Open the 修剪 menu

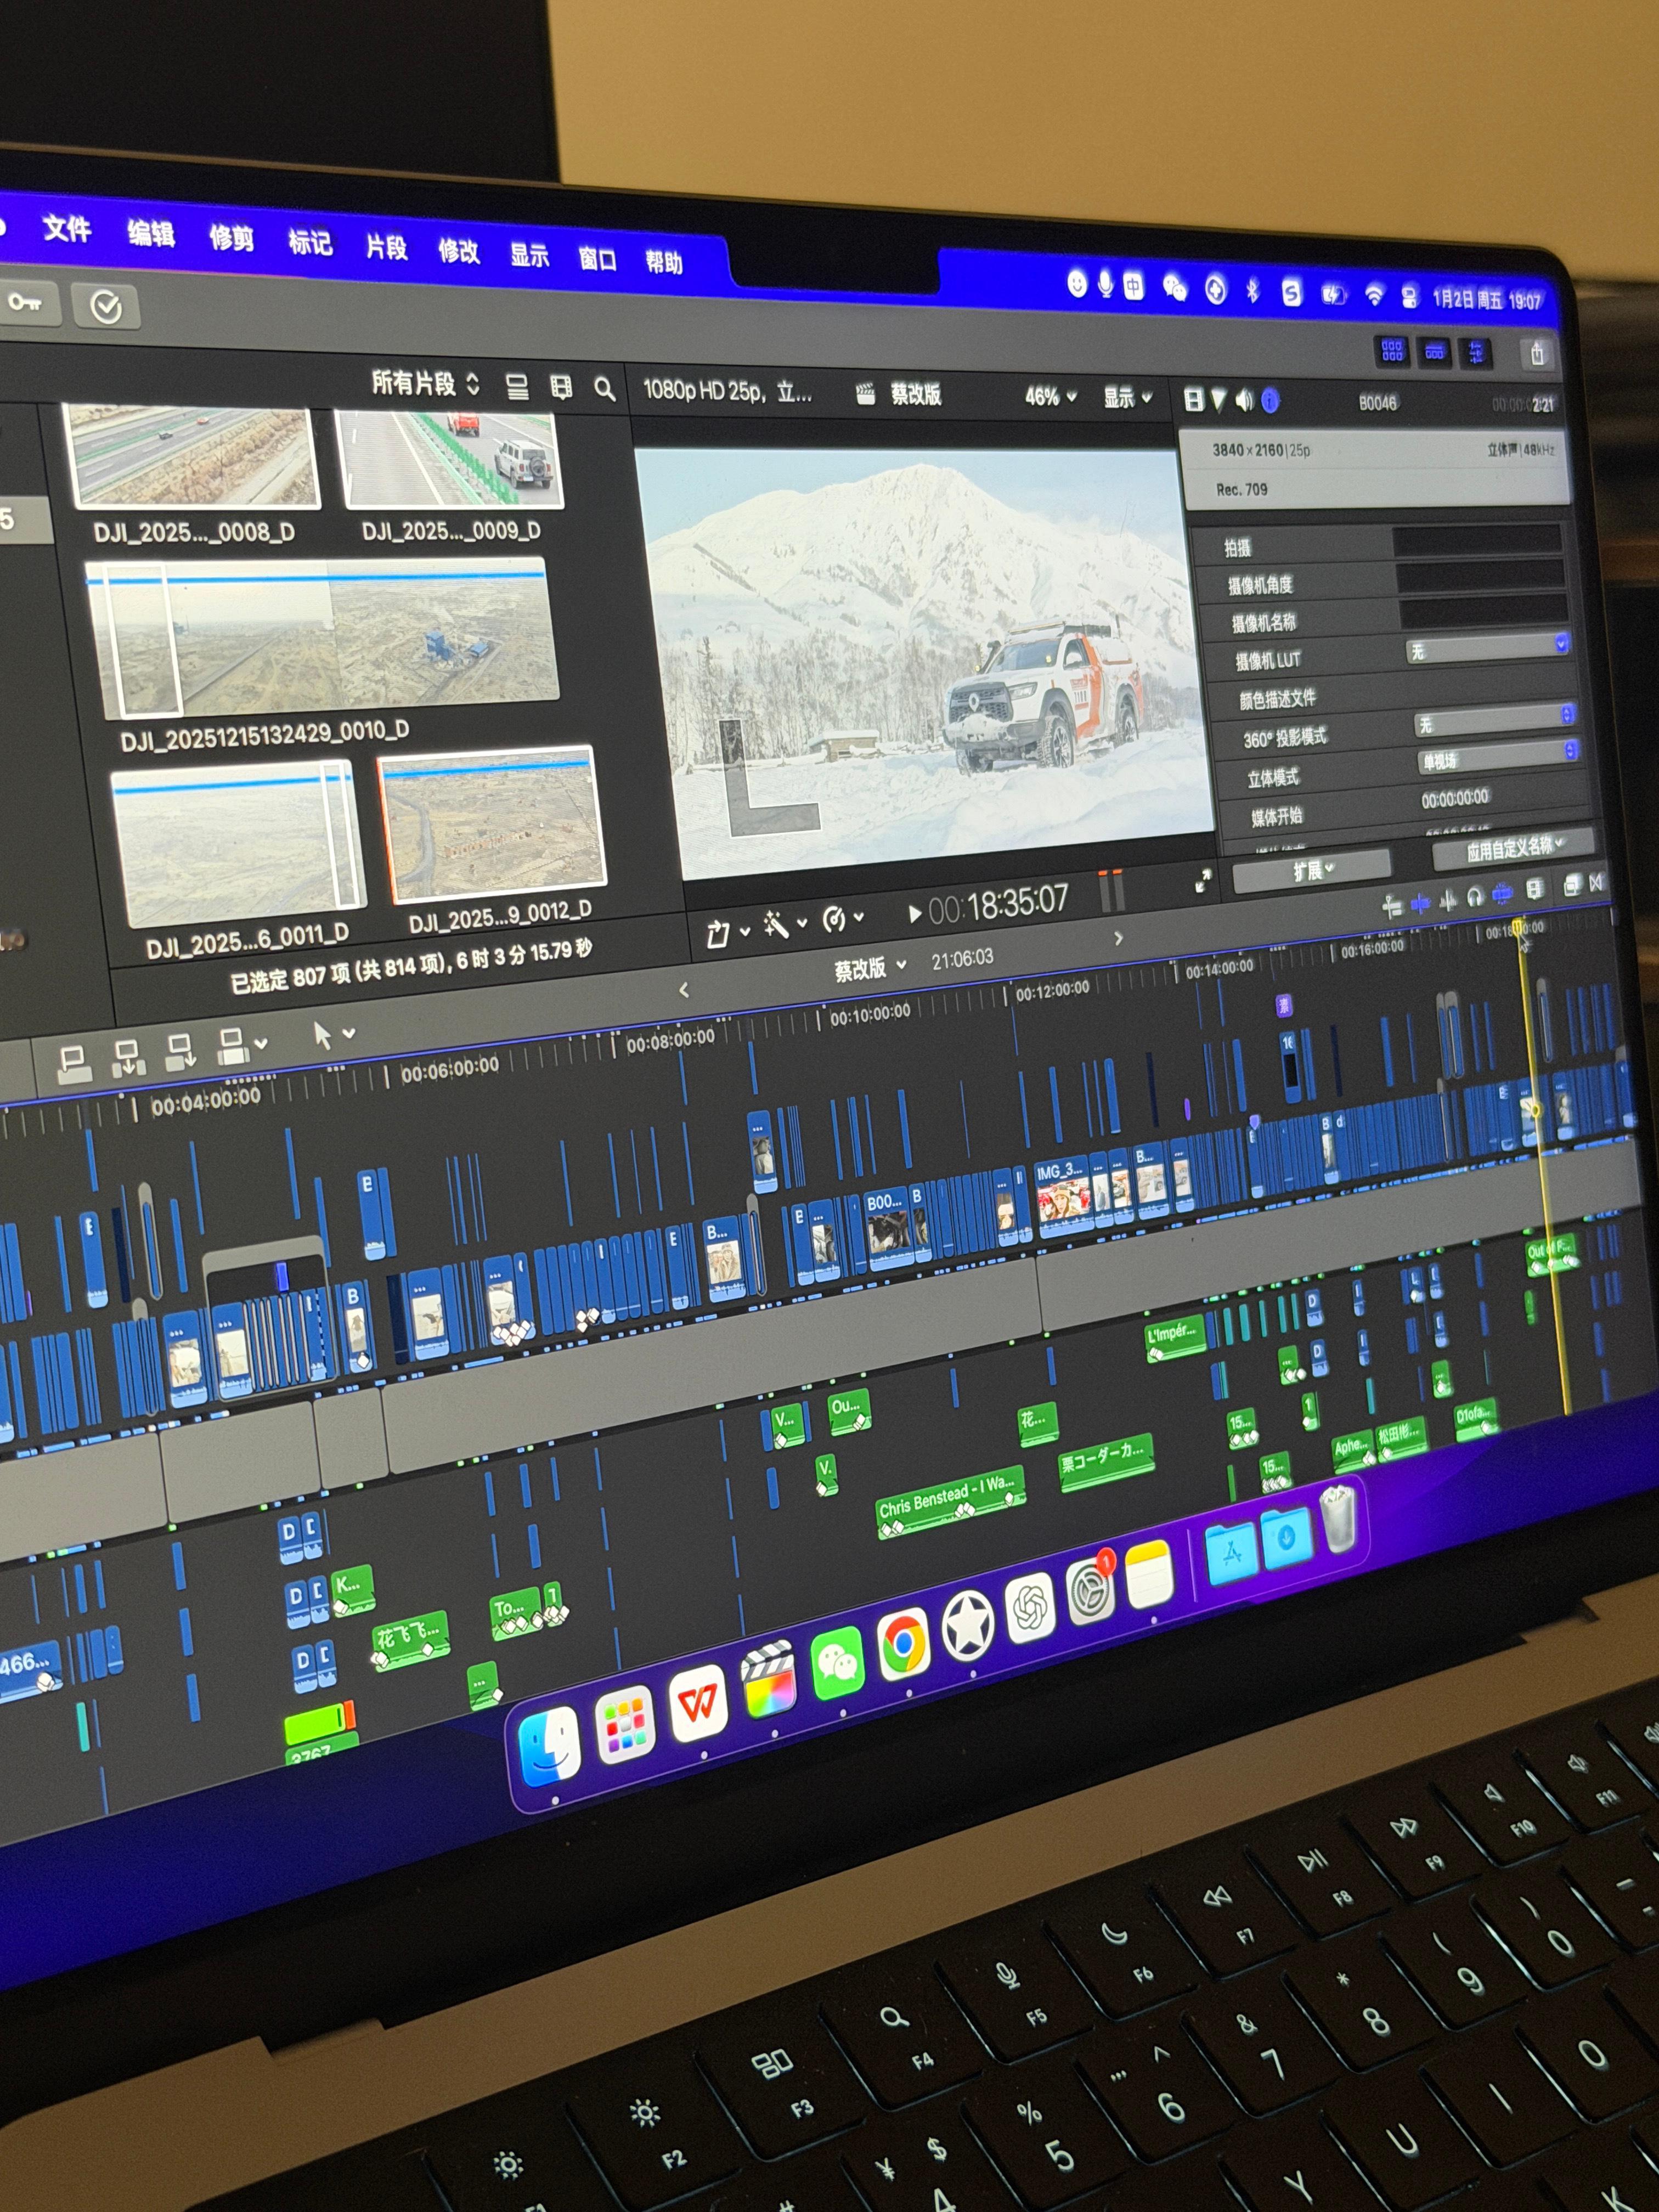pos(231,239)
